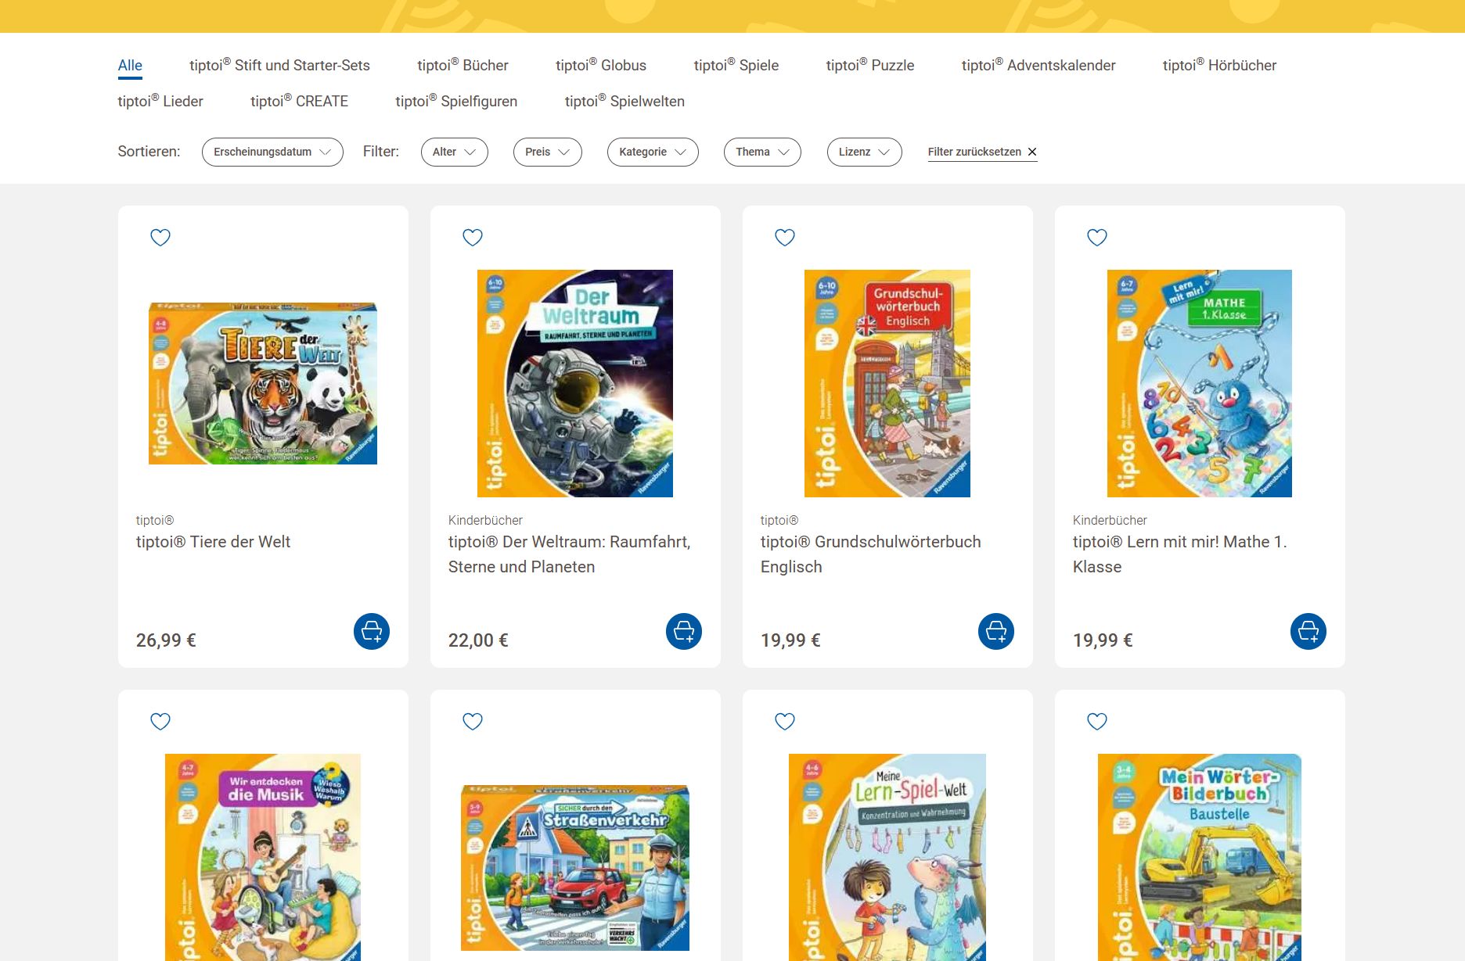
Task: Open Meine Lern-Spiel-Welt cover image
Action: pyautogui.click(x=887, y=857)
